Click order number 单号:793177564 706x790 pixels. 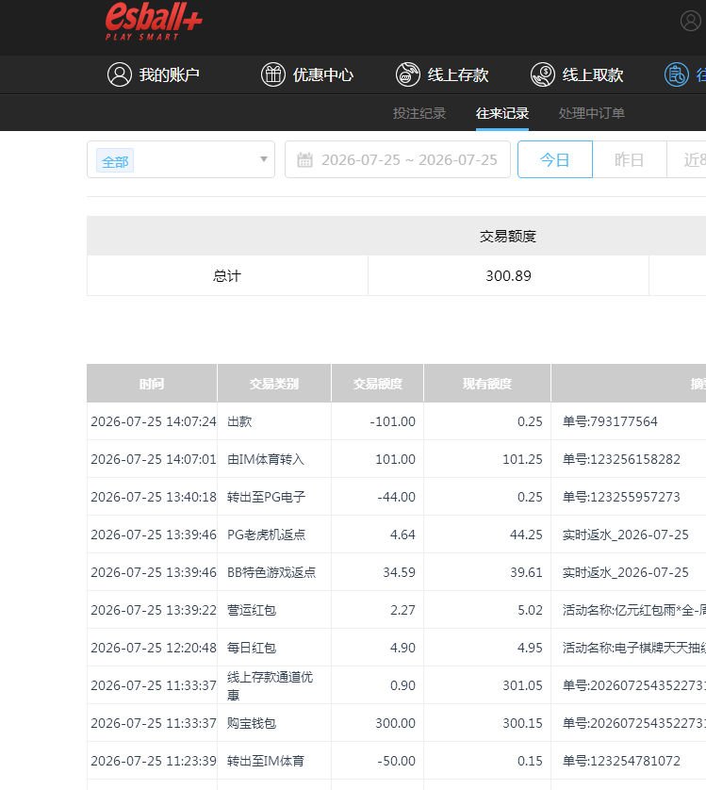pyautogui.click(x=610, y=421)
